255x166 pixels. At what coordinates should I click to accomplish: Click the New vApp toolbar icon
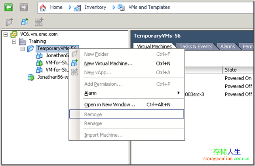pos(39,22)
